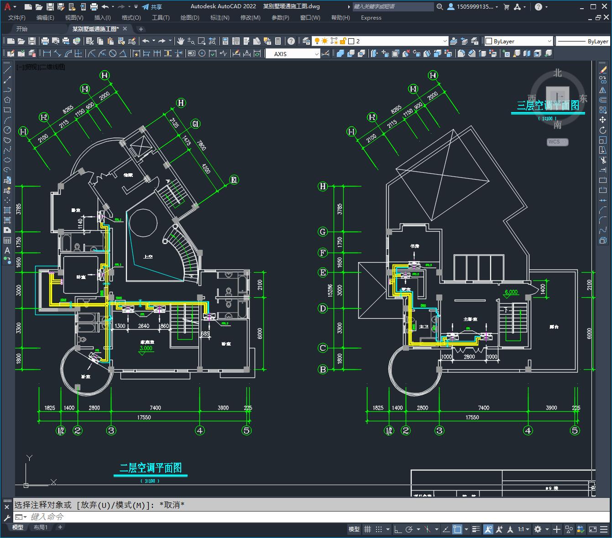Click the Aligned dimension tool

click(x=58, y=54)
